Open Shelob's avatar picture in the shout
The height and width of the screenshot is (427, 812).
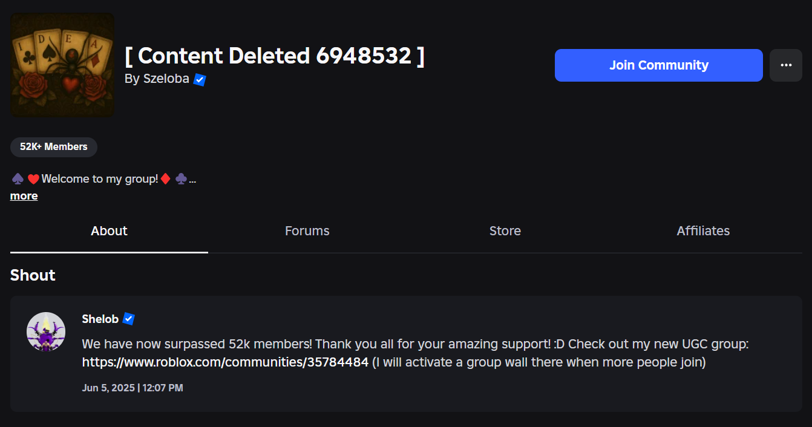(x=46, y=331)
